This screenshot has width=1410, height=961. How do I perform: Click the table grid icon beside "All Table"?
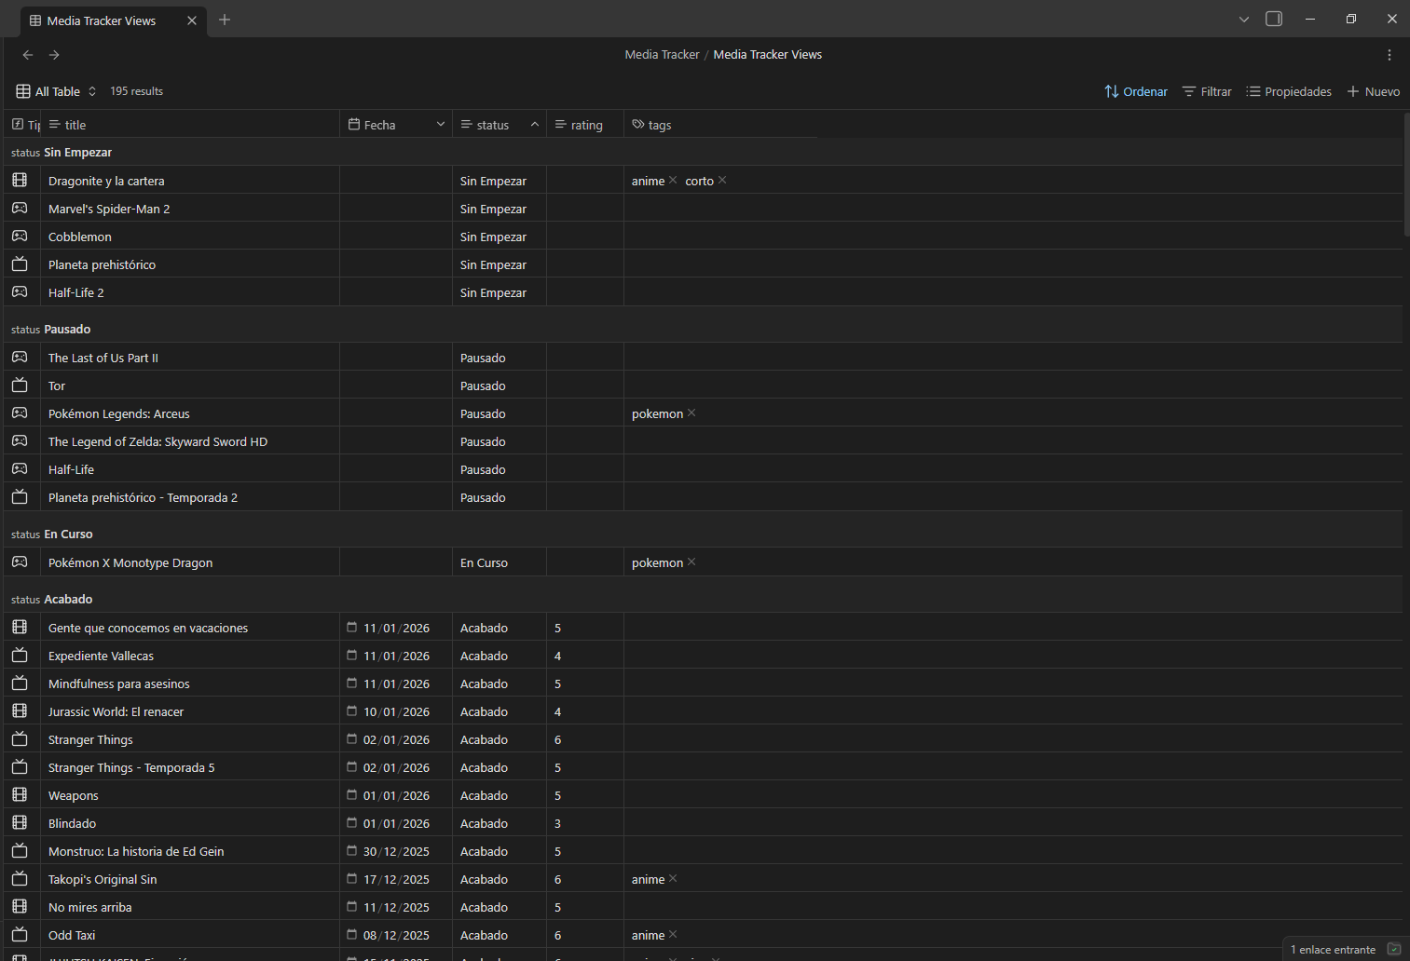coord(22,90)
